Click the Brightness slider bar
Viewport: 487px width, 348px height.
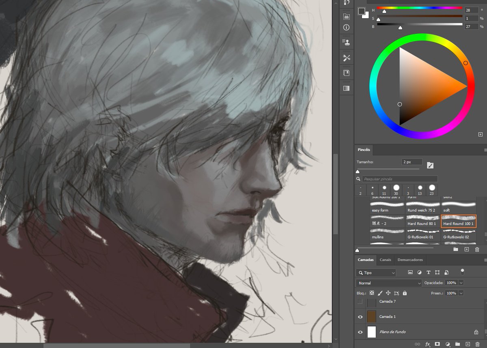pyautogui.click(x=420, y=24)
